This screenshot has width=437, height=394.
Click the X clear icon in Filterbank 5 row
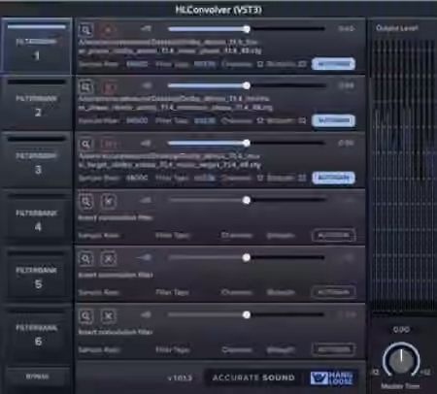[108, 258]
